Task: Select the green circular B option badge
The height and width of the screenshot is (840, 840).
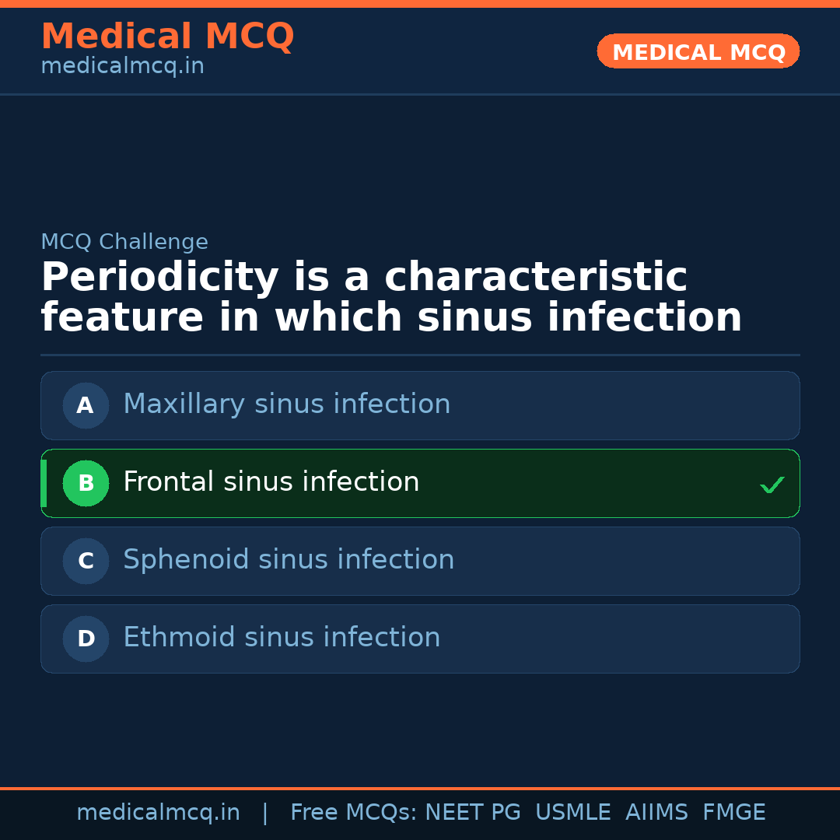Action: [86, 483]
